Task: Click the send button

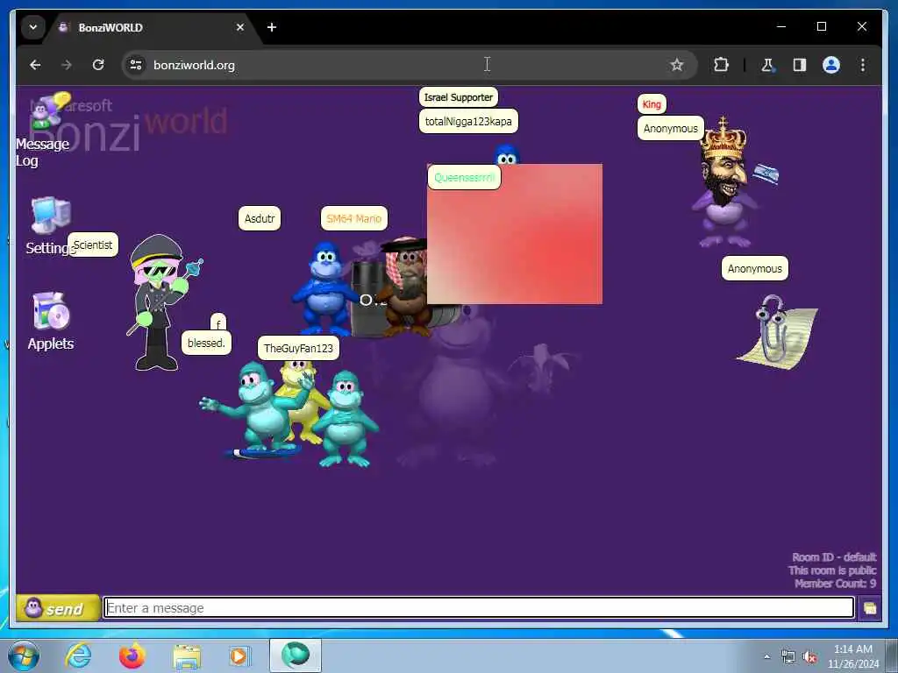Action: [x=57, y=608]
